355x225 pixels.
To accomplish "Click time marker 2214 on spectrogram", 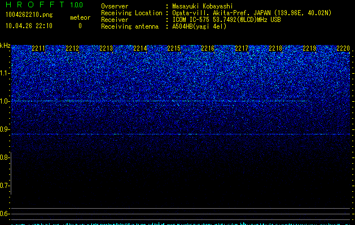I will 140,48.
